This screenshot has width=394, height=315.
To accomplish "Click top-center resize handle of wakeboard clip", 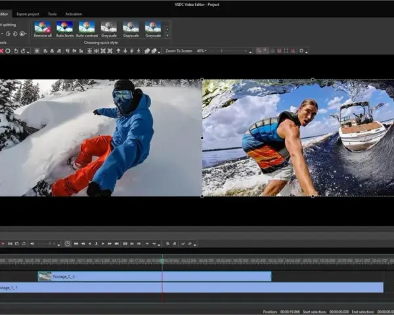I will pos(313,79).
